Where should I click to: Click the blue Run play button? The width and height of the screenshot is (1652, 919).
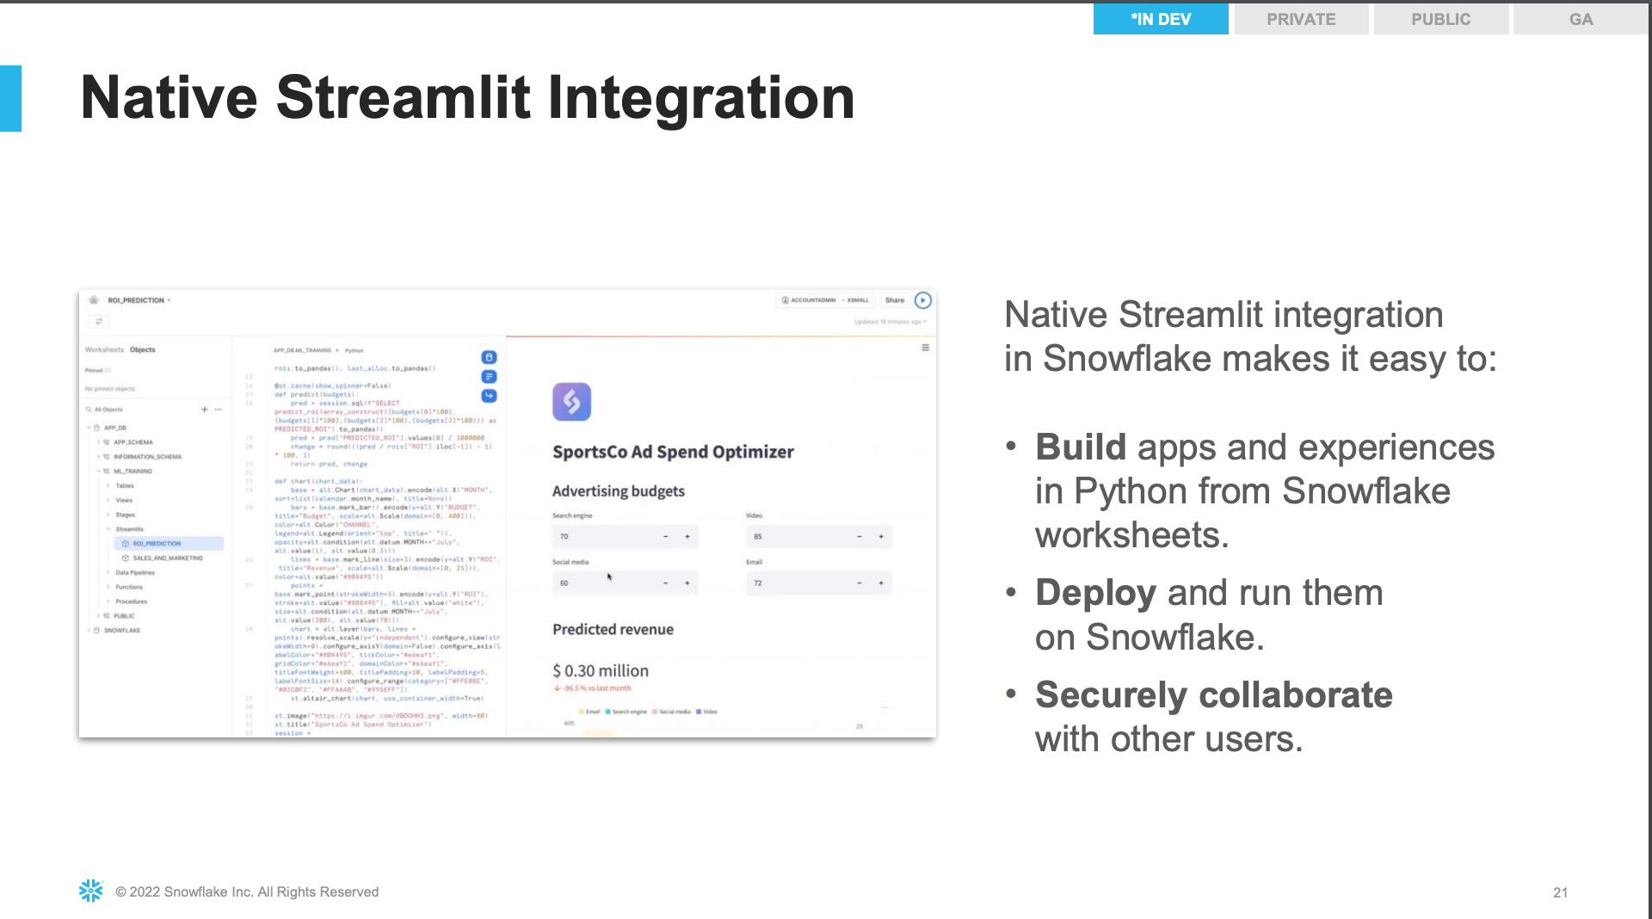point(923,300)
